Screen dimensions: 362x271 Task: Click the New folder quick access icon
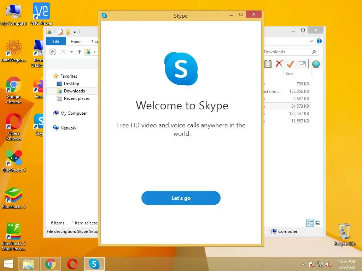point(68,31)
